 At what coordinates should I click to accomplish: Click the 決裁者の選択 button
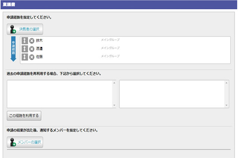[x=25, y=29]
